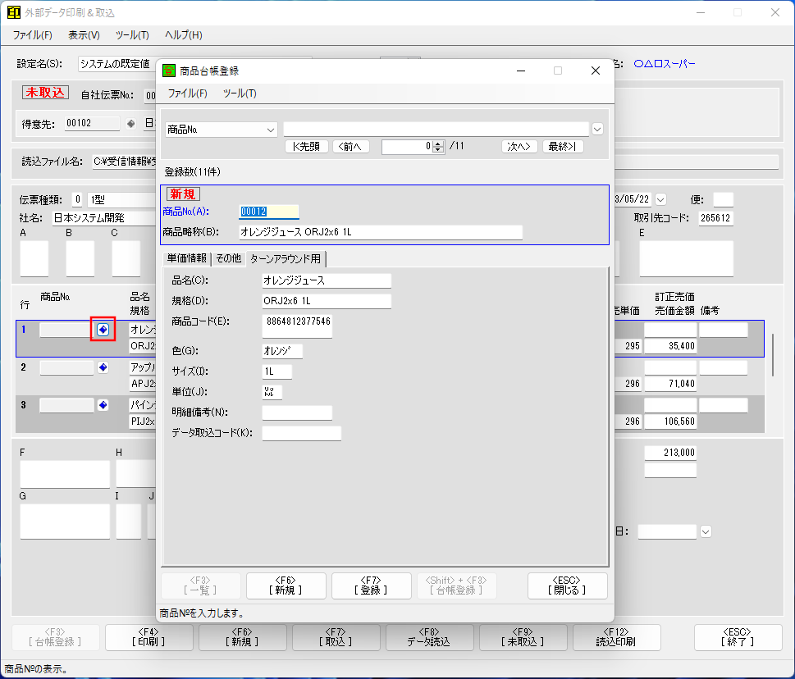The height and width of the screenshot is (679, 795).
Task: Switch to the 単価情報 tab
Action: click(x=186, y=259)
